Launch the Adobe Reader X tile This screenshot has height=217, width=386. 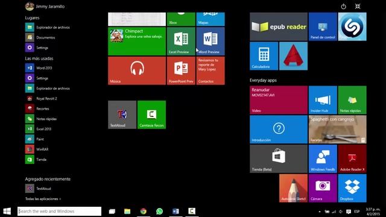tap(352, 159)
